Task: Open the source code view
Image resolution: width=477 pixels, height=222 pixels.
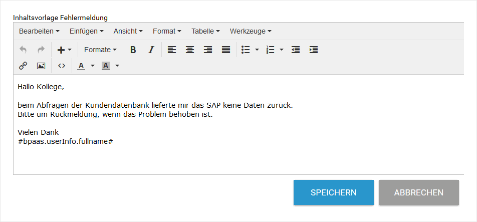Action: (x=62, y=66)
